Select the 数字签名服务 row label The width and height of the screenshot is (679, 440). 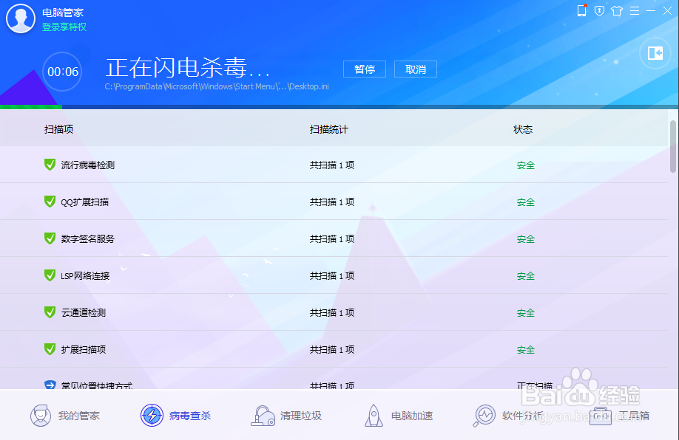click(x=88, y=238)
